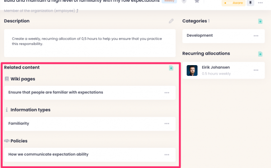Click the Information types info icon
This screenshot has height=168, width=271.
click(7, 110)
